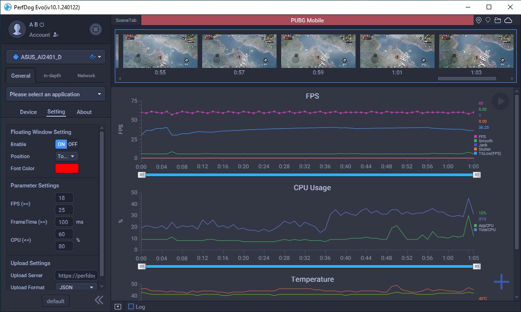Click the blue plus add chart icon
Viewport: 521px width, 312px height.
coord(501,282)
